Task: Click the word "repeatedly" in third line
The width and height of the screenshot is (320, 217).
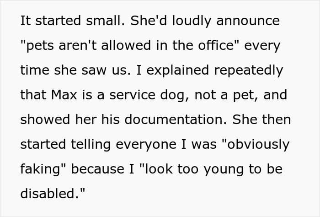Action: 248,70
